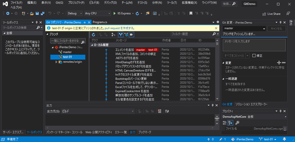This screenshot has height=142, width=295.
Task: Toggle show first parent only icon
Action: click(x=121, y=34)
